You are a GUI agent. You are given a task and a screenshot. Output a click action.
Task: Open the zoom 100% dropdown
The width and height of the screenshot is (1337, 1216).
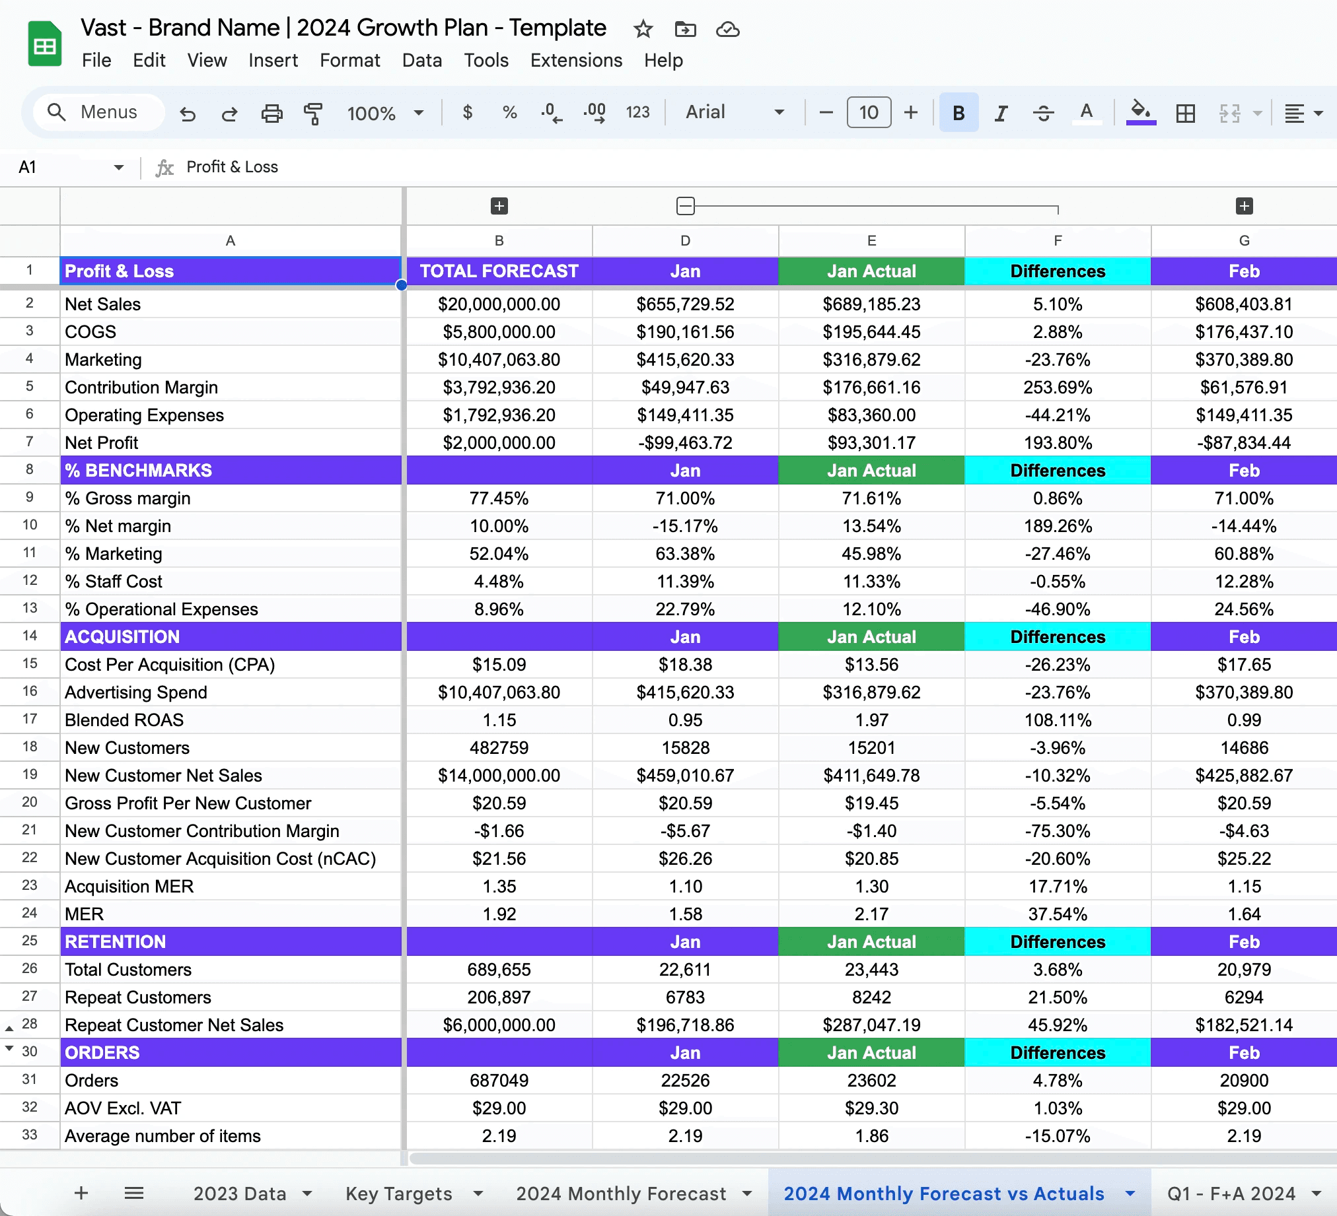point(384,114)
